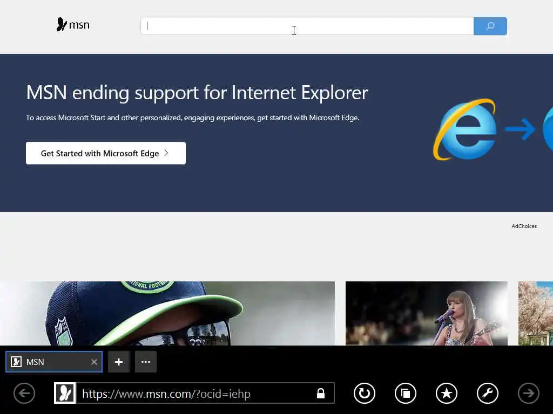The image size is (553, 414).
Task: Click the MSN ending support headline
Action: coord(197,93)
